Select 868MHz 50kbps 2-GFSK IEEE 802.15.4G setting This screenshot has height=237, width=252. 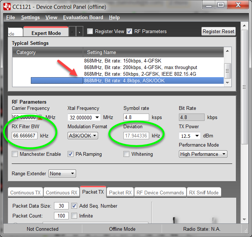pyautogui.click(x=140, y=74)
